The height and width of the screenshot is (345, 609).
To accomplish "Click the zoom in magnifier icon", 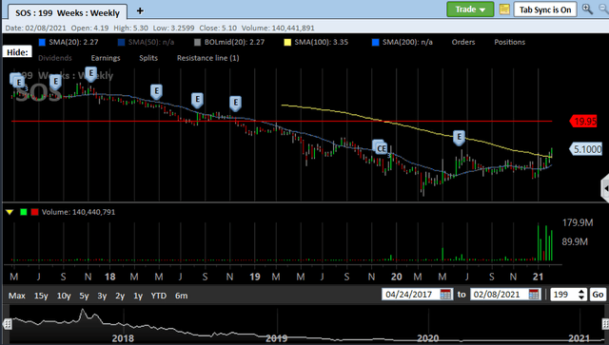I will (587, 9).
